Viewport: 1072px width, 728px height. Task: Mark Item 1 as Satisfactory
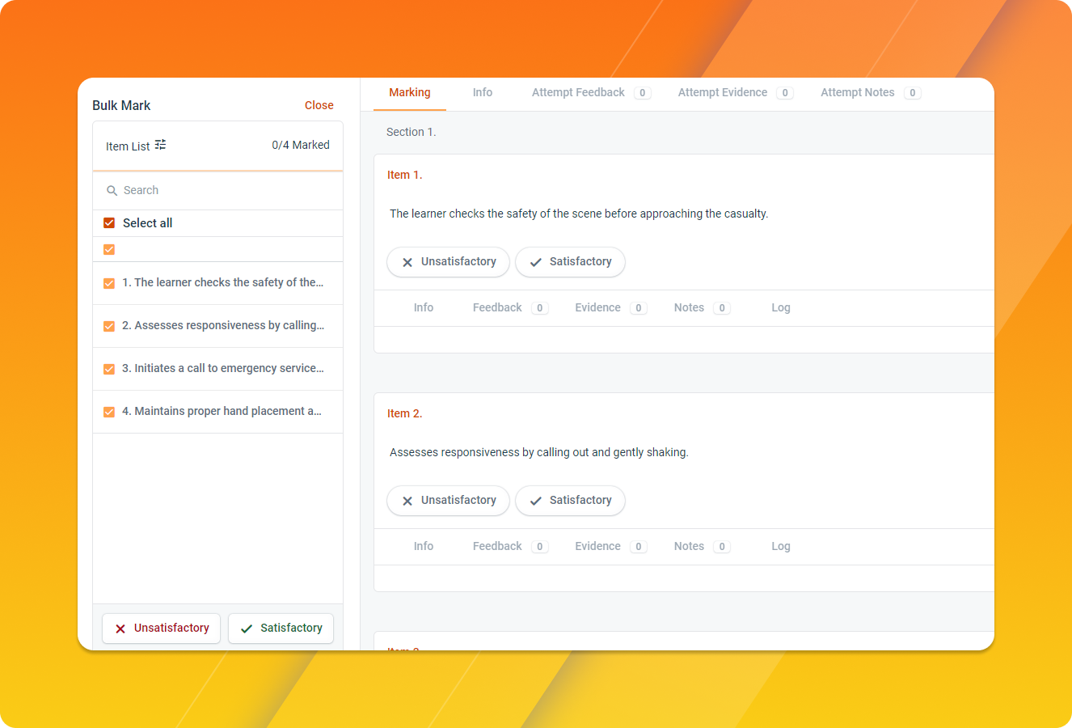pyautogui.click(x=570, y=262)
